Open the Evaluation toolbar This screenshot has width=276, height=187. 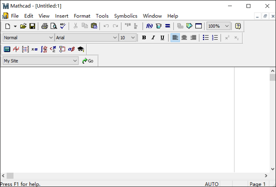coord(34,49)
